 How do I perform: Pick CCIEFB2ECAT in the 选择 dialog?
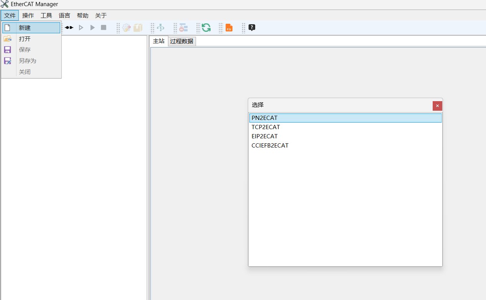pyautogui.click(x=270, y=146)
